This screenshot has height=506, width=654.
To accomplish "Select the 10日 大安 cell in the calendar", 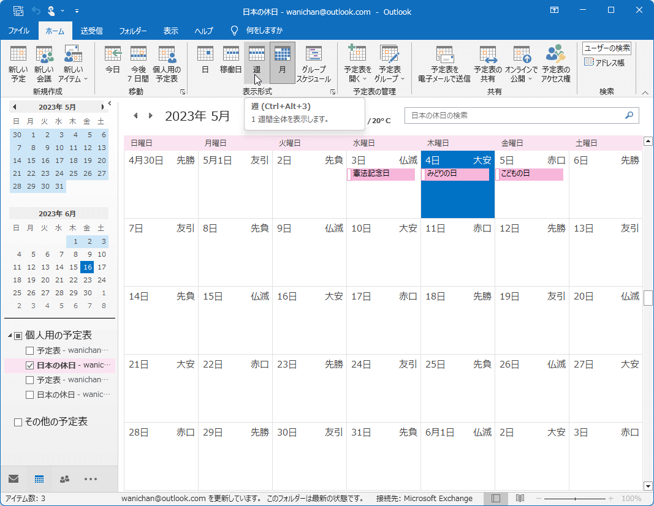I will click(x=384, y=252).
